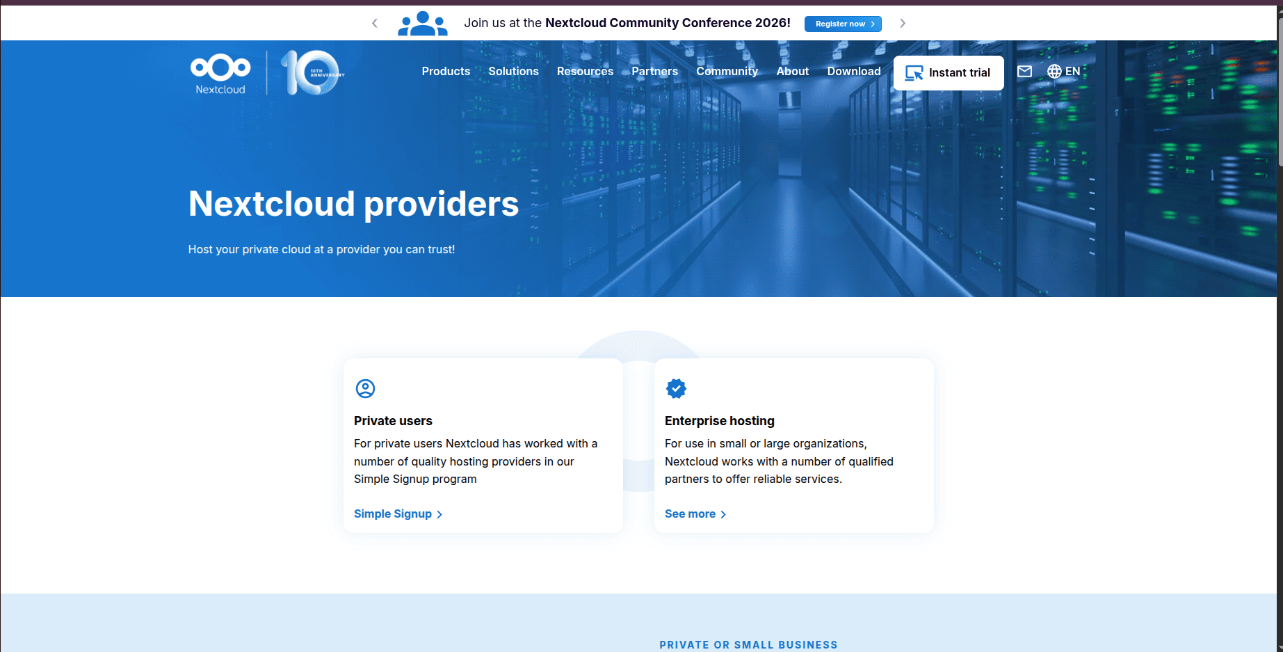The height and width of the screenshot is (652, 1283).
Task: Click the Nextcloud providers page title
Action: (353, 204)
